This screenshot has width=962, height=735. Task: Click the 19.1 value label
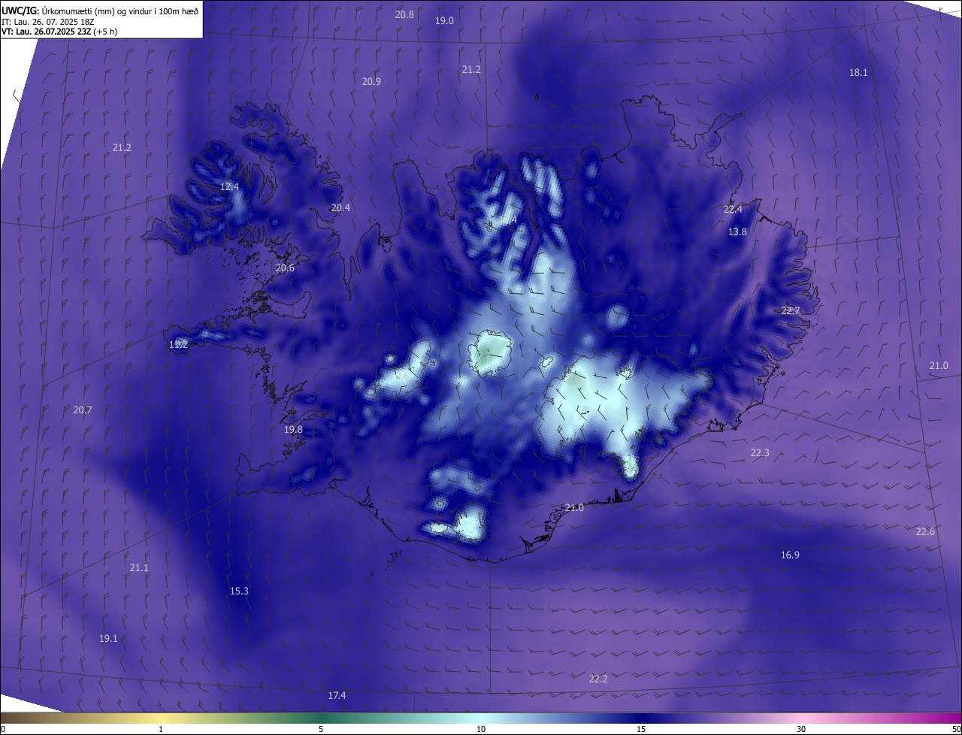pos(108,639)
